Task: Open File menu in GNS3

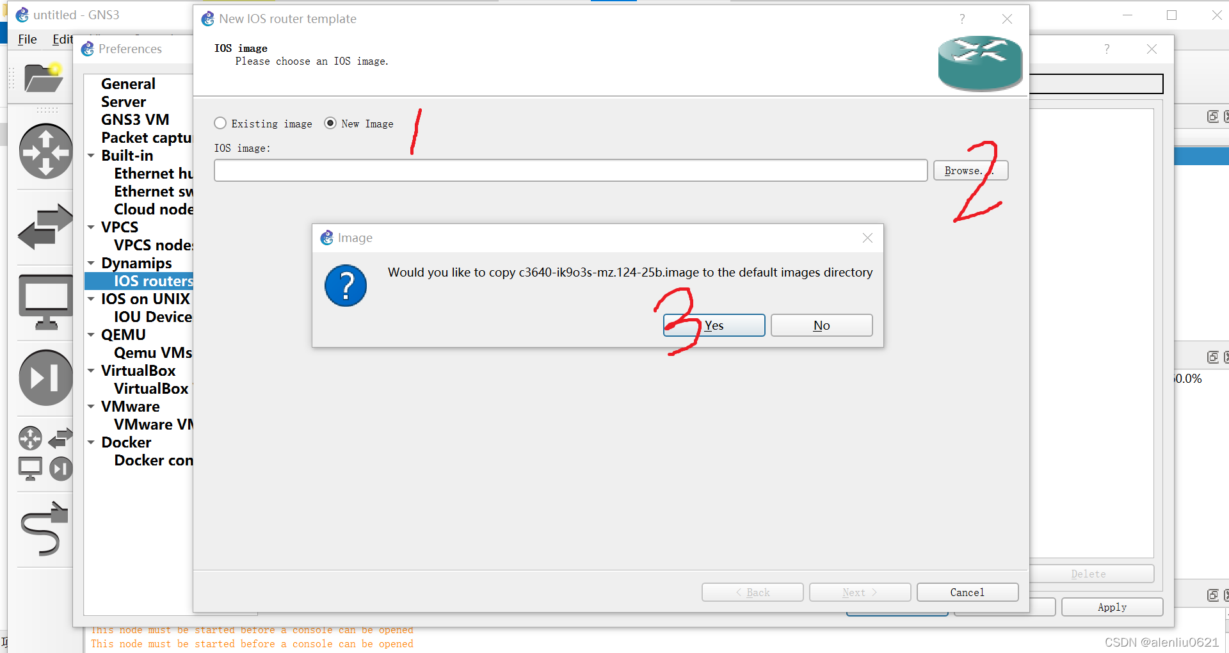Action: (28, 40)
